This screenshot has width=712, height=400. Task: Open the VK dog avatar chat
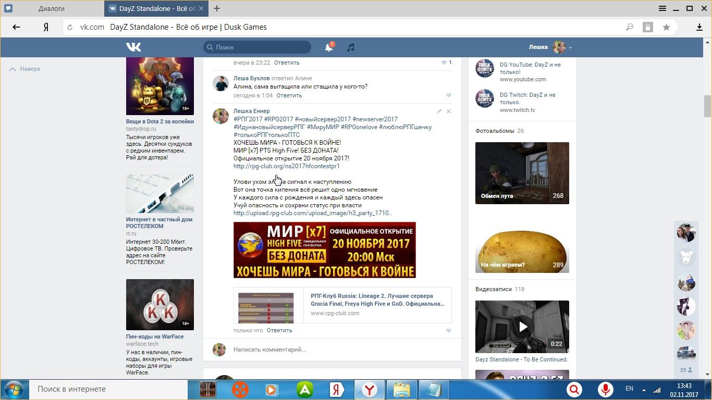686,257
